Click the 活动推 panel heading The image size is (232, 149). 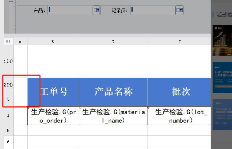[224, 15]
